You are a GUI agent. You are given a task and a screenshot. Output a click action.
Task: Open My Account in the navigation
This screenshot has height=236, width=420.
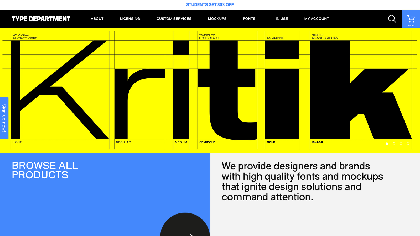coord(317,19)
